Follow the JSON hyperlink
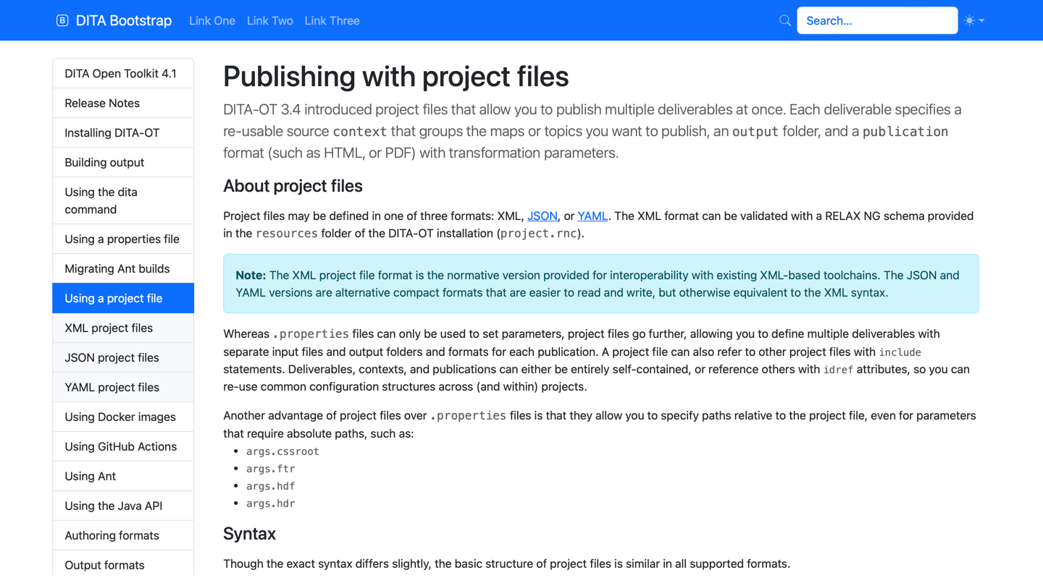This screenshot has height=586, width=1043. click(542, 216)
